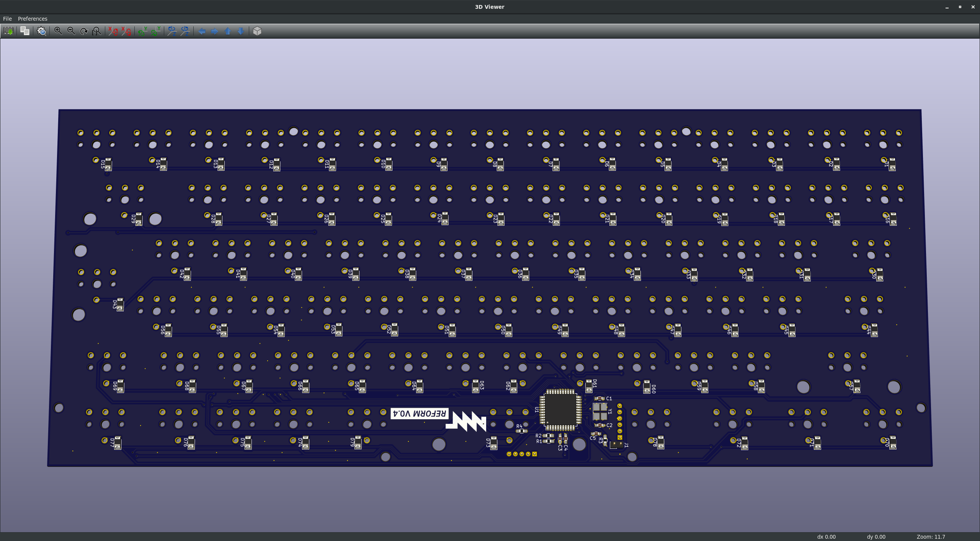Open the File menu

click(x=7, y=19)
